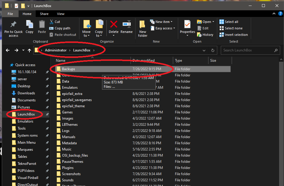Open Quick access in the navigation pane
This screenshot has width=284, height=186.
click(x=23, y=65)
